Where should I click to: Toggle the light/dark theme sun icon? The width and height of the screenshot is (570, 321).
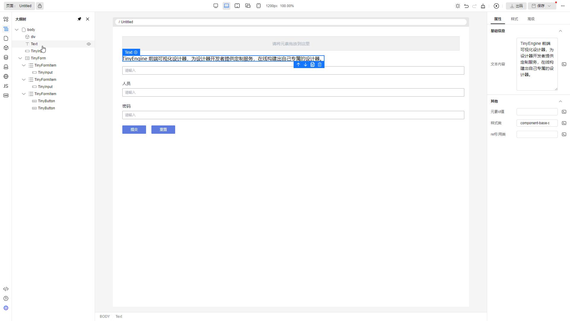tap(458, 6)
